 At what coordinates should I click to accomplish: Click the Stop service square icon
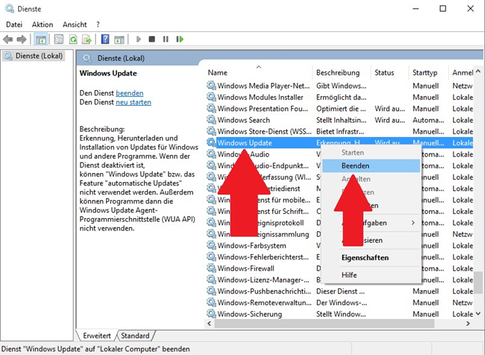[x=152, y=39]
